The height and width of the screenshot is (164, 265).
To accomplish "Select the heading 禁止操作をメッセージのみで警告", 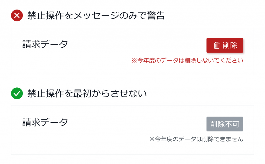I will pyautogui.click(x=96, y=15).
